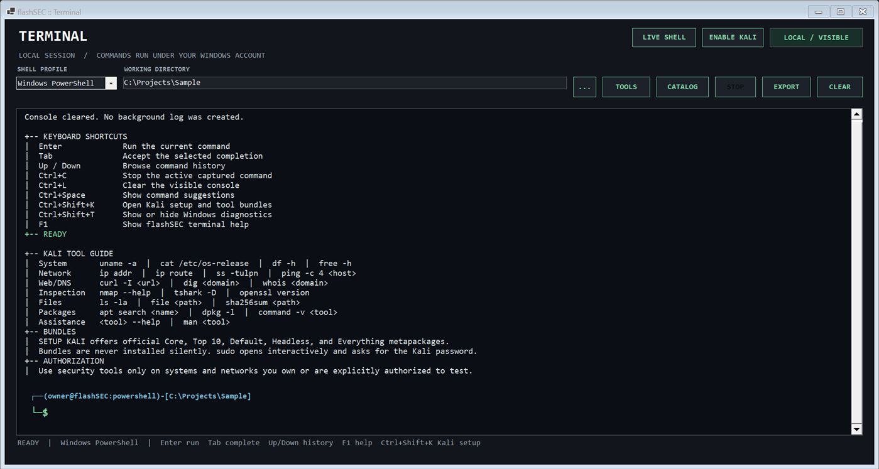
Task: Toggle the LIVE SHELL mode
Action: [x=664, y=37]
